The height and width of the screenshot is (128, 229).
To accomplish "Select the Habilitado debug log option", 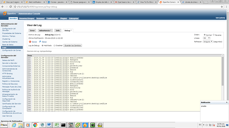I will [x=42, y=46].
